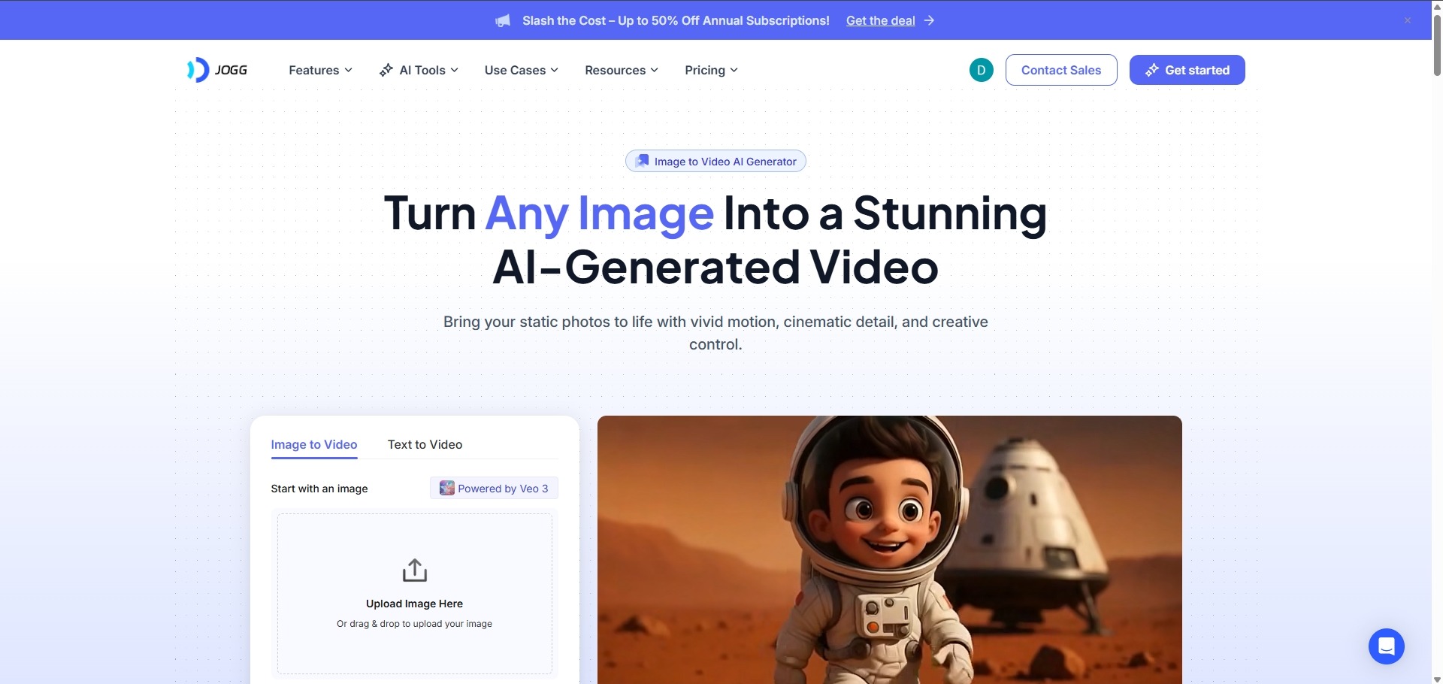Switch to the Text to Video tab
The image size is (1443, 684).
(425, 444)
